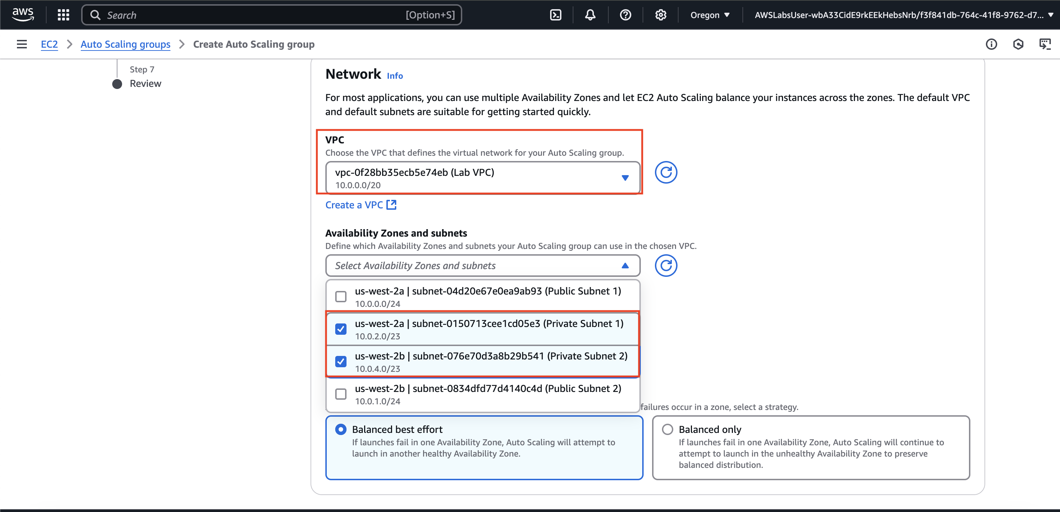The width and height of the screenshot is (1060, 512).
Task: Uncheck Private Subnet 1 checkbox
Action: (341, 329)
